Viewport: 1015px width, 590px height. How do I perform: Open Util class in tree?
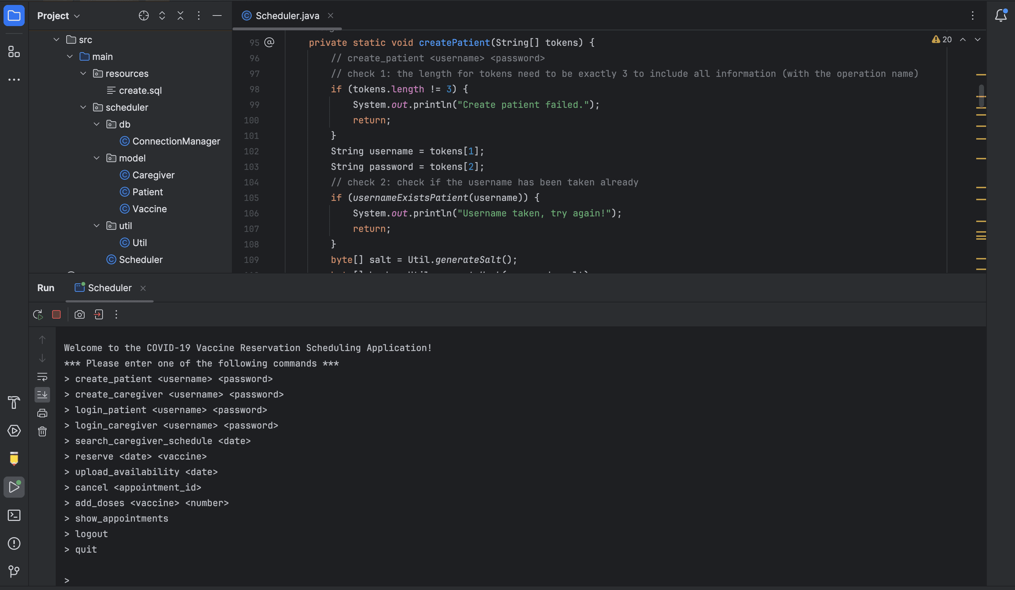[x=139, y=243]
